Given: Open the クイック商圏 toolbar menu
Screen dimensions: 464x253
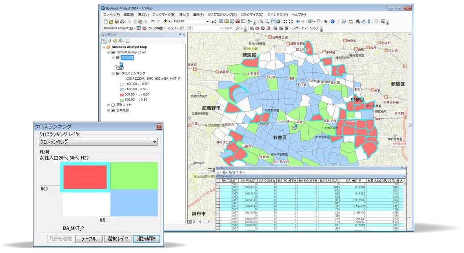Looking at the screenshot, I should 156,28.
